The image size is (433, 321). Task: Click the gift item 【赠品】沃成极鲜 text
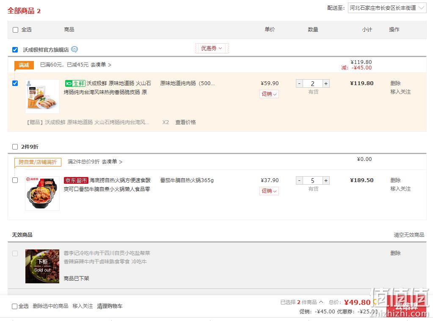point(88,122)
